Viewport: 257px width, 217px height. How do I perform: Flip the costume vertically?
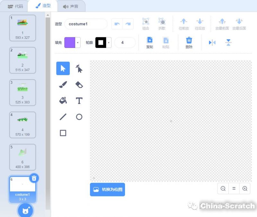pyautogui.click(x=228, y=42)
